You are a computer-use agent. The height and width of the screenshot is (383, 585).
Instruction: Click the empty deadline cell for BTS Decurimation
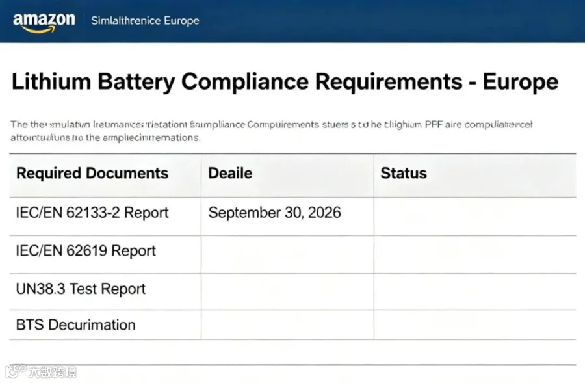coord(288,324)
